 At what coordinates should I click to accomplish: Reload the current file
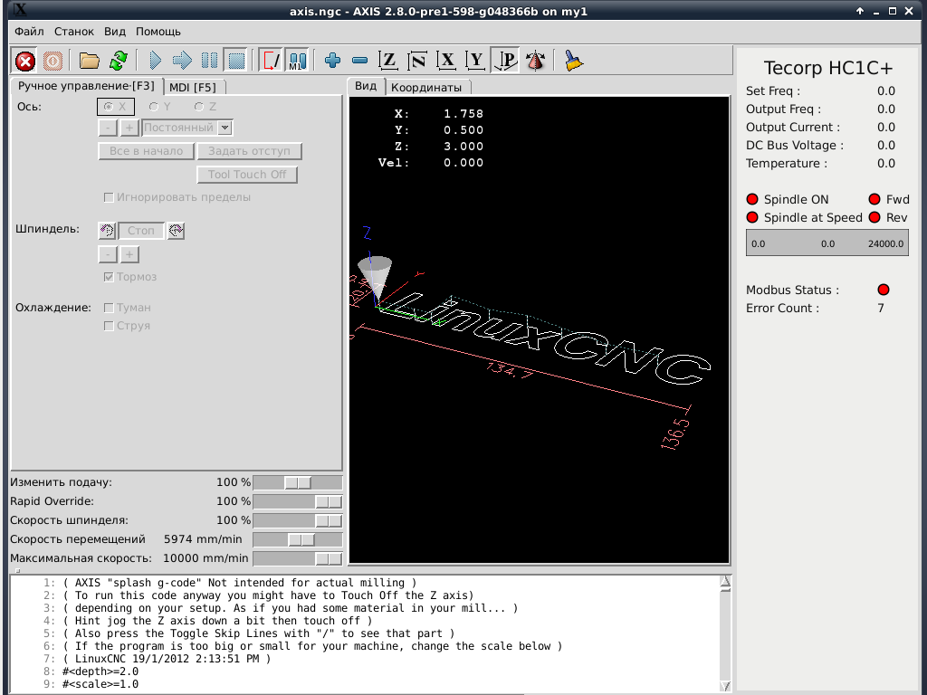point(119,61)
